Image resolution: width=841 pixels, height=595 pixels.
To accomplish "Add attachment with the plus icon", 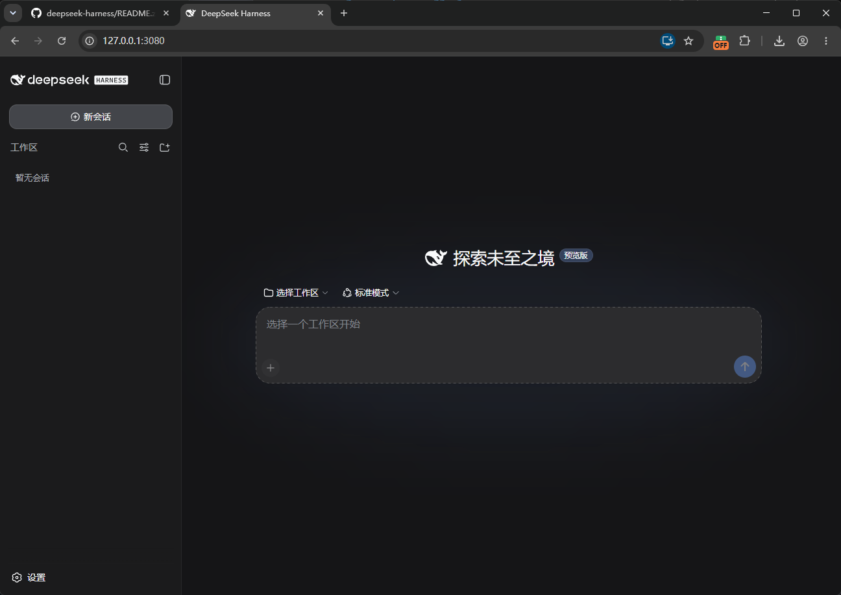I will (x=271, y=368).
